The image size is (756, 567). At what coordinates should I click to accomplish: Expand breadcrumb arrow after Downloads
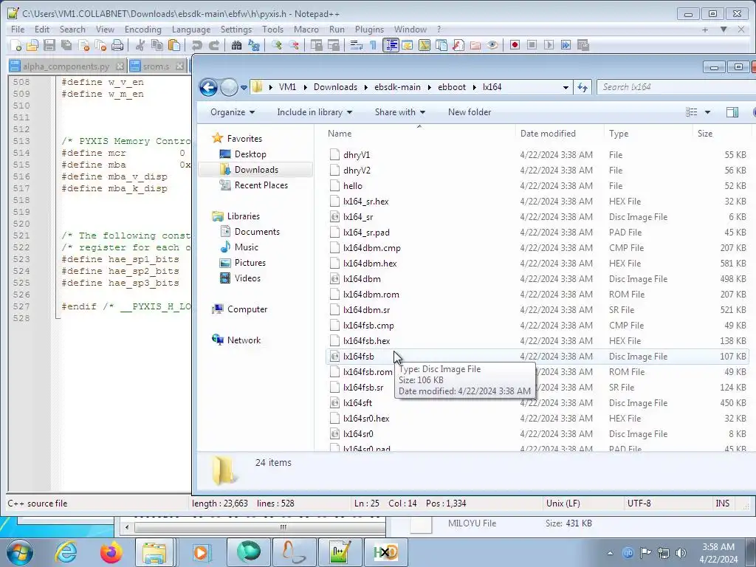point(366,87)
